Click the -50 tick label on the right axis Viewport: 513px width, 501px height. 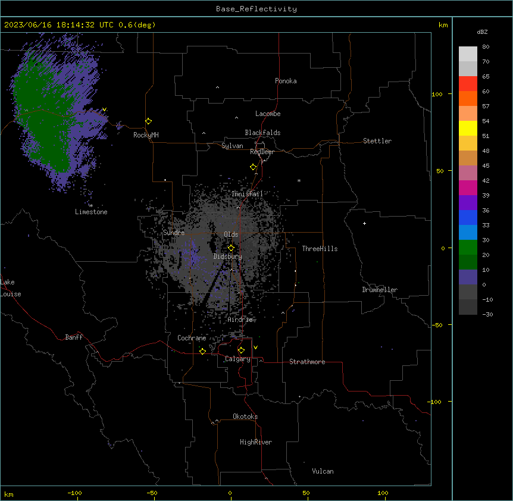(437, 325)
